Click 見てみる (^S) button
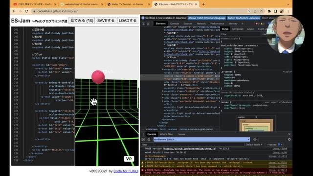 coord(82,21)
